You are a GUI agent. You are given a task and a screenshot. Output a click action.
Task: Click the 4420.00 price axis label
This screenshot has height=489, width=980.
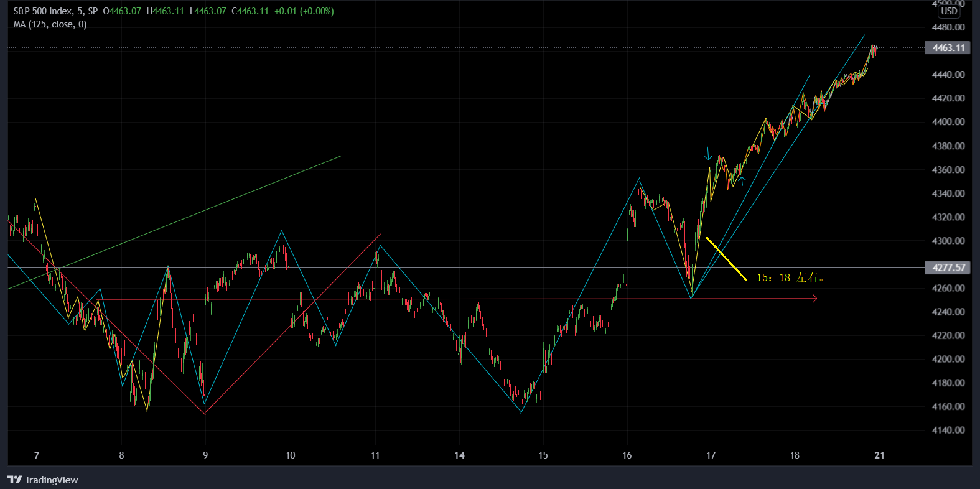(948, 98)
